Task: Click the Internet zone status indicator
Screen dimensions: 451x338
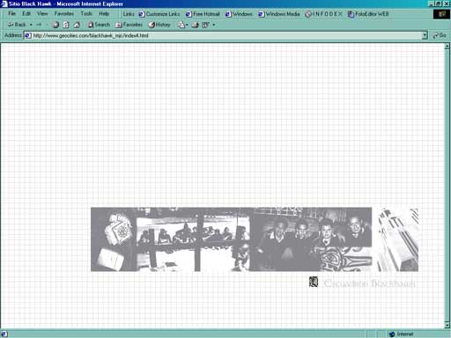Action: (x=401, y=334)
